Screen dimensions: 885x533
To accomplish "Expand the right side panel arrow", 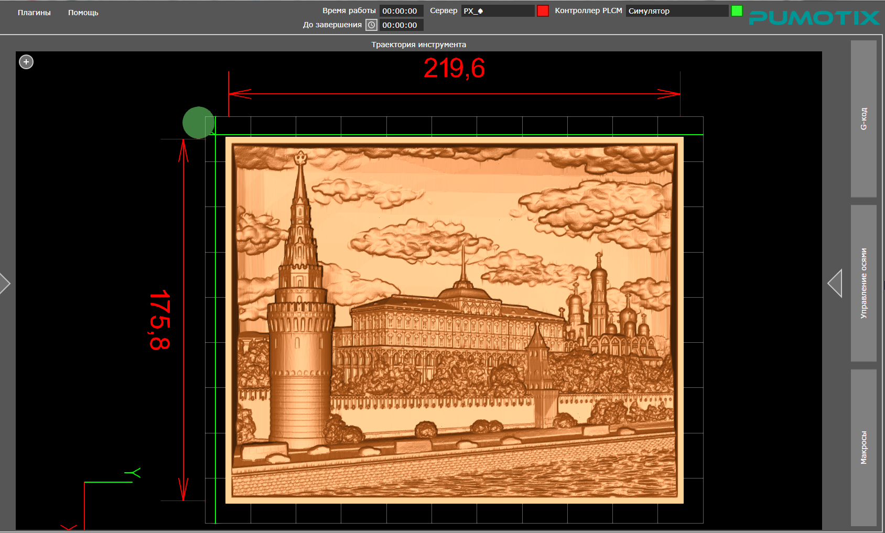I will (x=835, y=284).
